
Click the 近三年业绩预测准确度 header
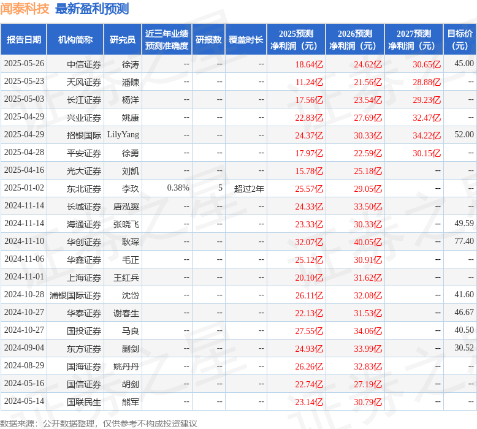(x=166, y=40)
